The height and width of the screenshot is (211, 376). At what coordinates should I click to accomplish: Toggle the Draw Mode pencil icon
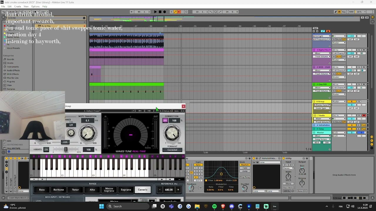pyautogui.click(x=336, y=12)
